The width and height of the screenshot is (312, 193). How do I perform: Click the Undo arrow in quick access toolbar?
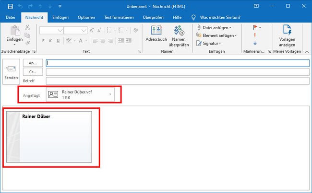(x=20, y=6)
